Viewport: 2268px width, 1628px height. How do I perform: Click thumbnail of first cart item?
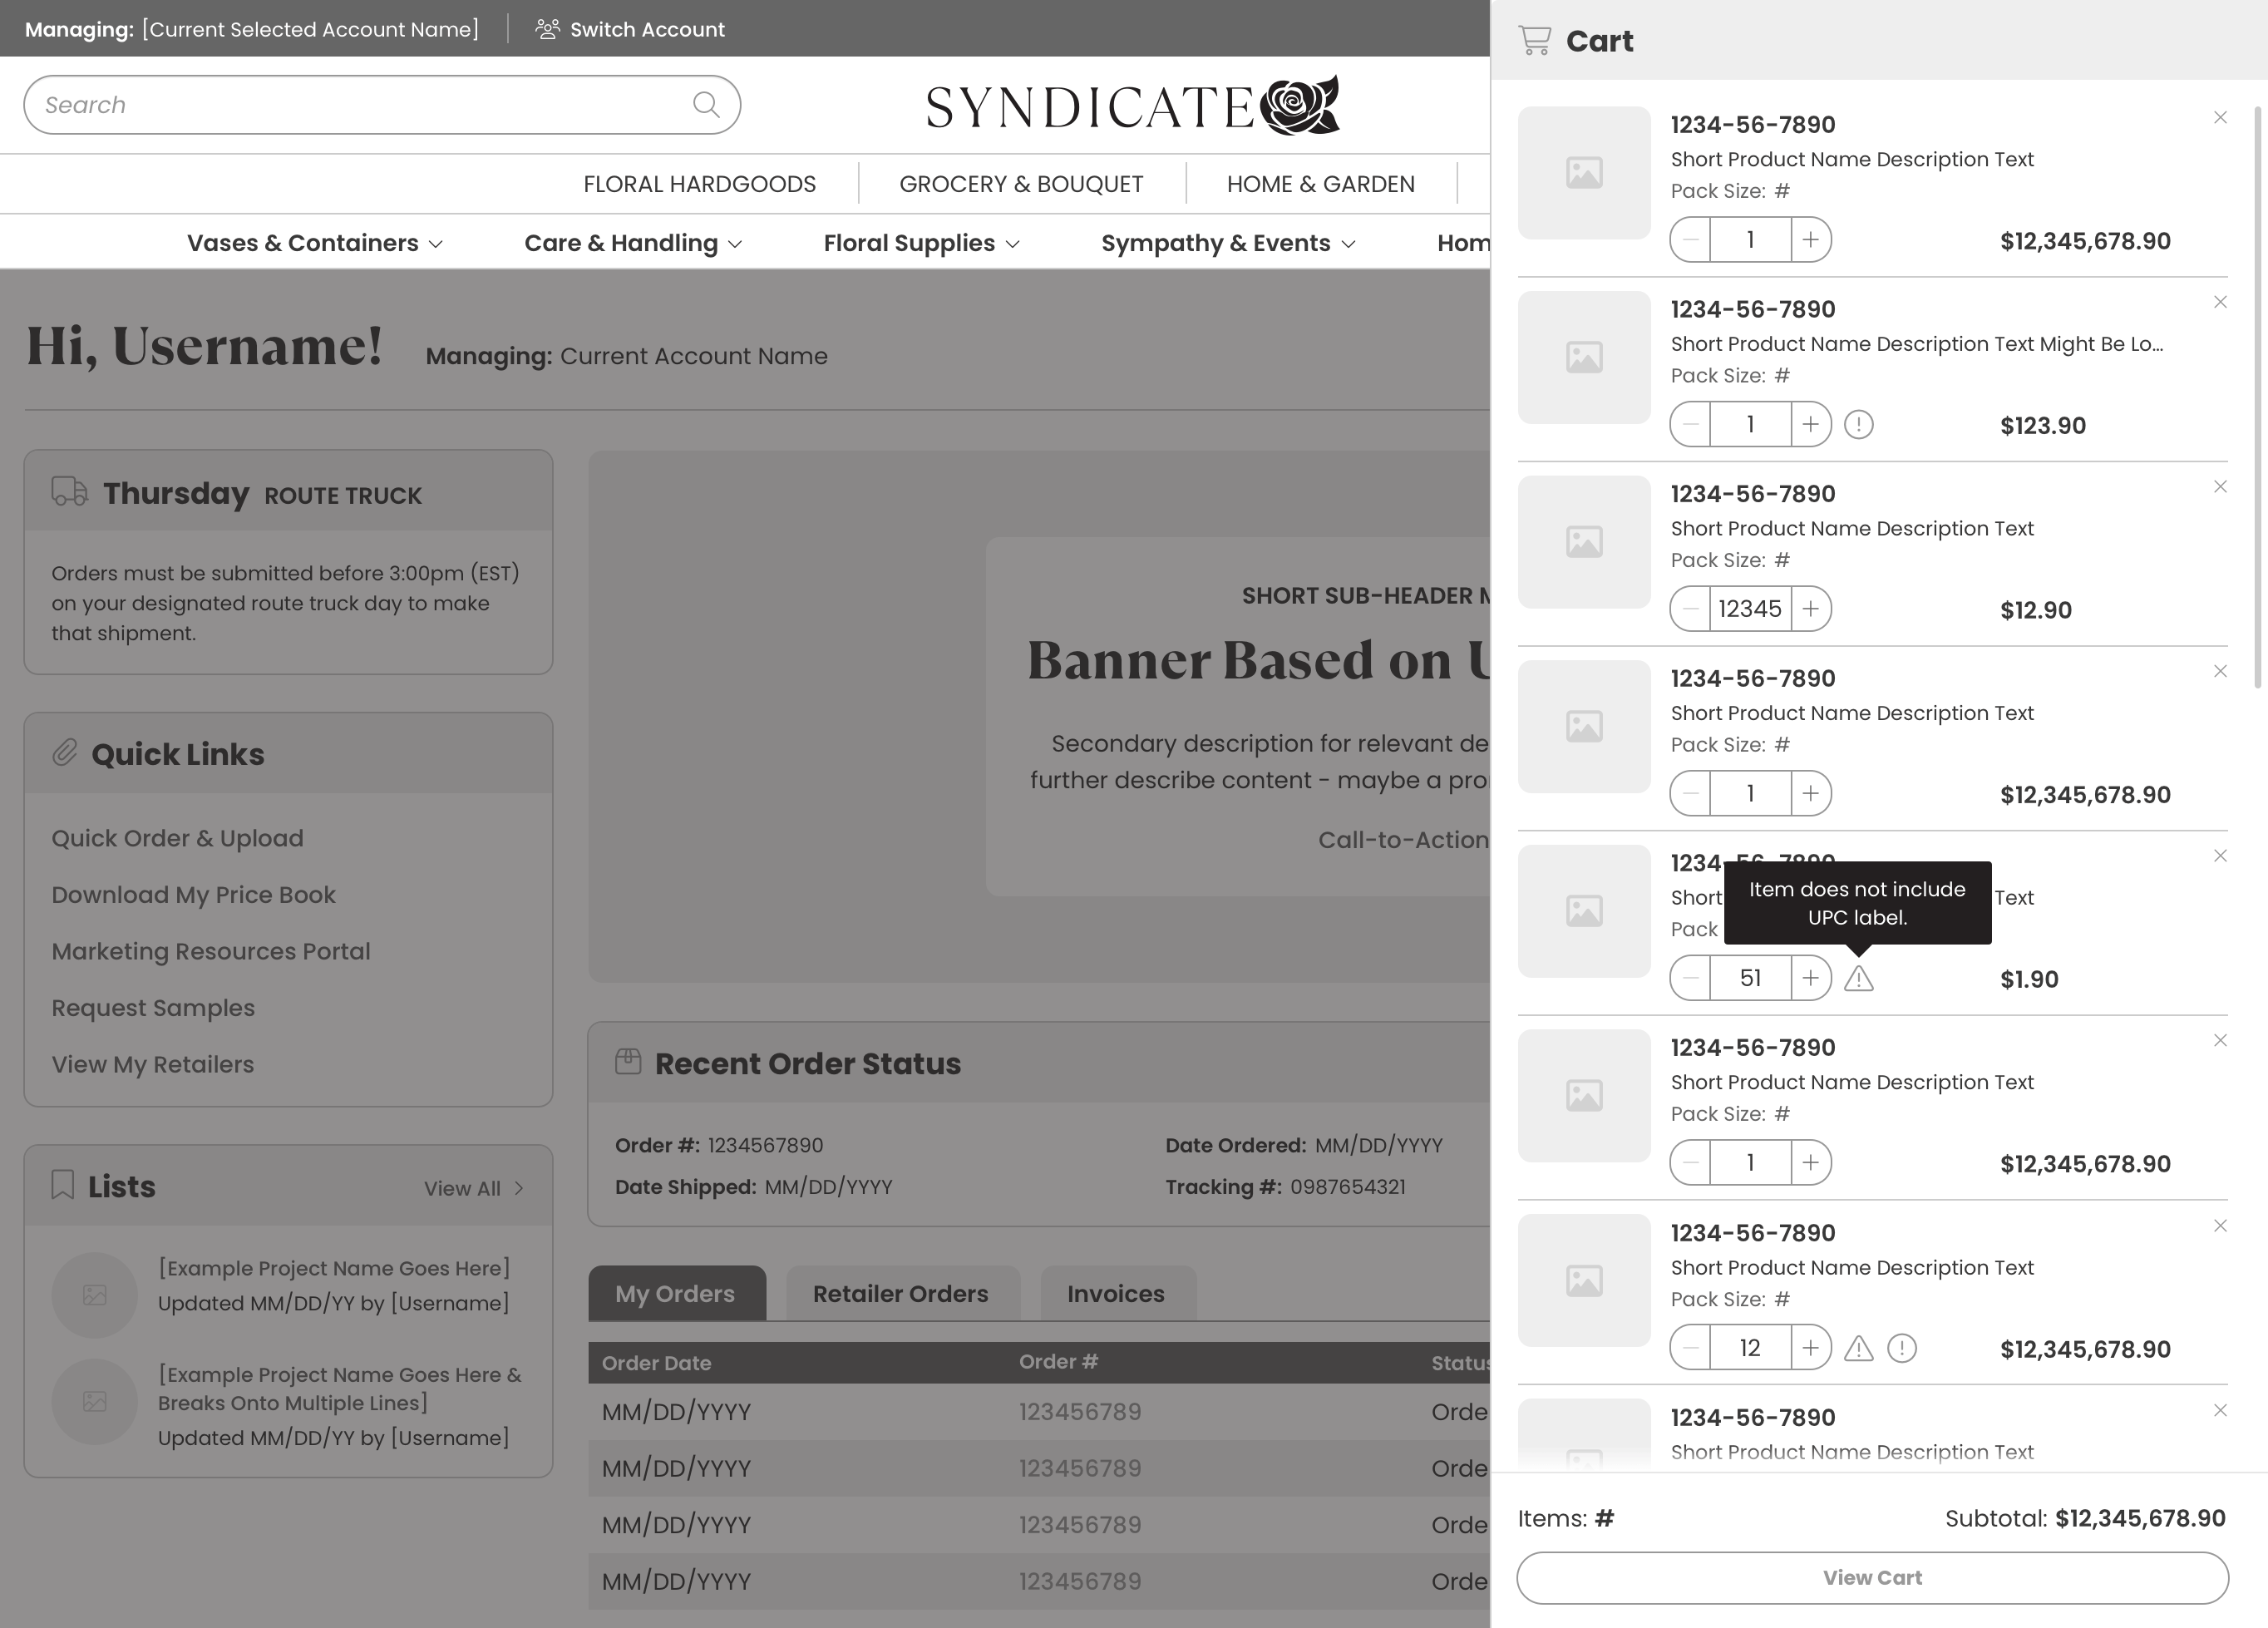1584,173
